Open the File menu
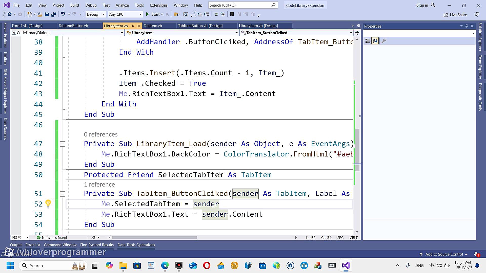 [16, 5]
